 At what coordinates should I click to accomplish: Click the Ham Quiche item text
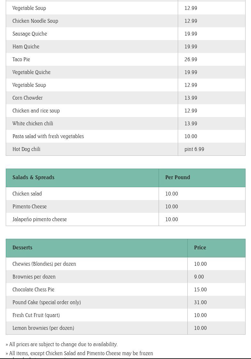pos(26,47)
